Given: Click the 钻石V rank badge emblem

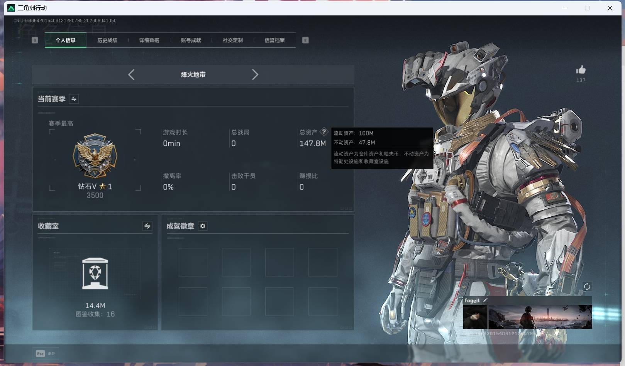Looking at the screenshot, I should point(95,156).
